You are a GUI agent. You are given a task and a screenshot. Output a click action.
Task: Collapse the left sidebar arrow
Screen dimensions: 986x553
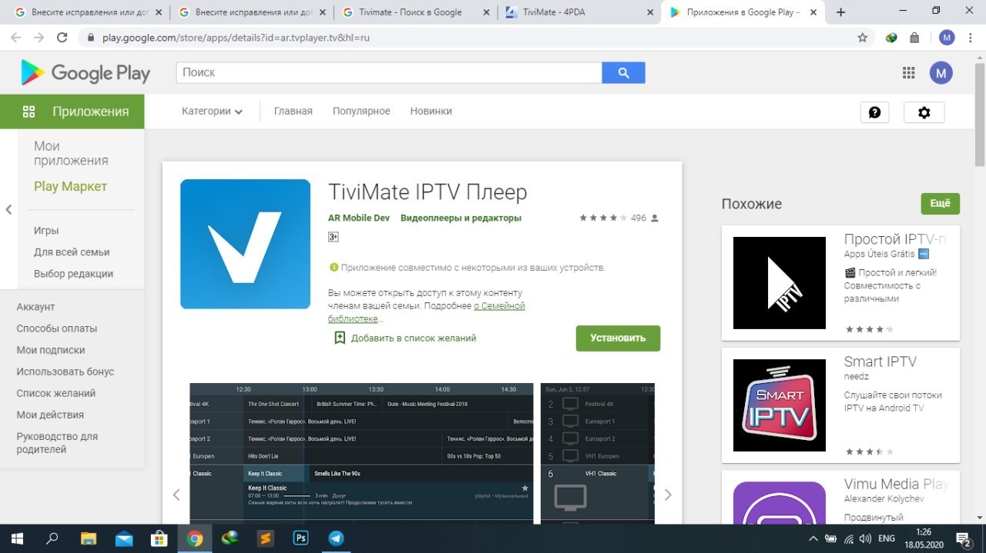coord(8,209)
